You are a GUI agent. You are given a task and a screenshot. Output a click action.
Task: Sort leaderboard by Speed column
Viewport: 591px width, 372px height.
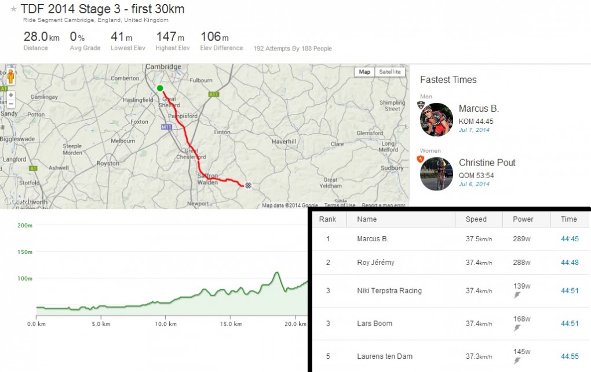[x=476, y=219]
